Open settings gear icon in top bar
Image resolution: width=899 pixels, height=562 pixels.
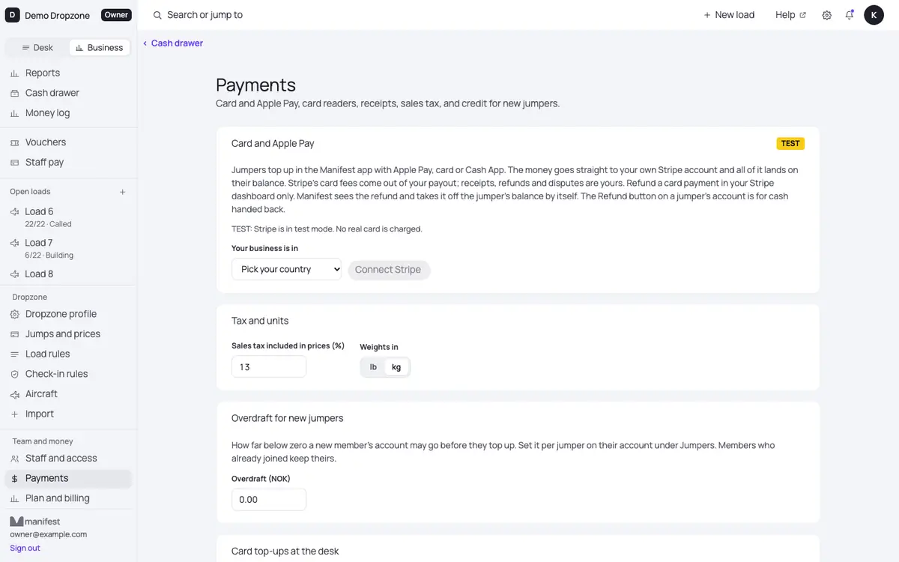827,15
